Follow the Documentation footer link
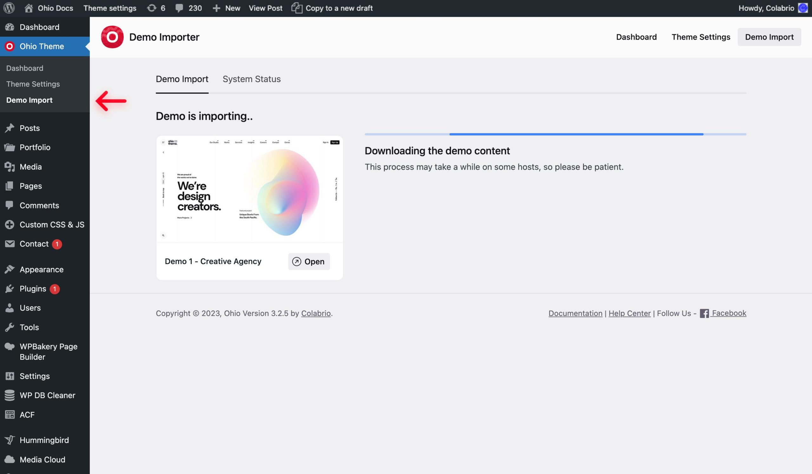This screenshot has height=474, width=812. (x=575, y=313)
